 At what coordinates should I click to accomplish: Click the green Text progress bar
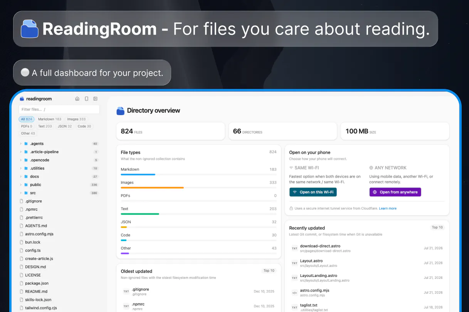tap(140, 214)
